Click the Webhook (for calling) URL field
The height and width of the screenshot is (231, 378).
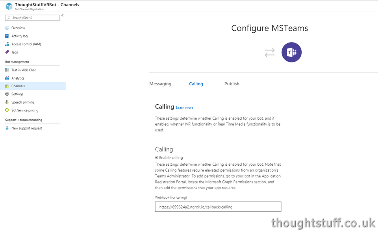pyautogui.click(x=218, y=207)
